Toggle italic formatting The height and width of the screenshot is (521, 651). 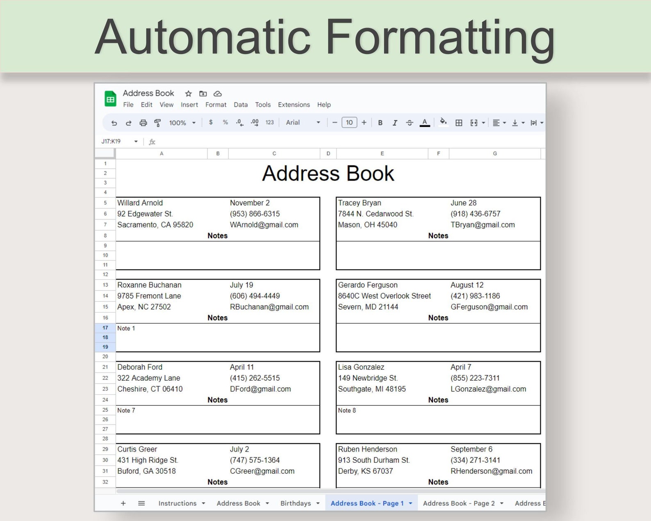pyautogui.click(x=395, y=123)
